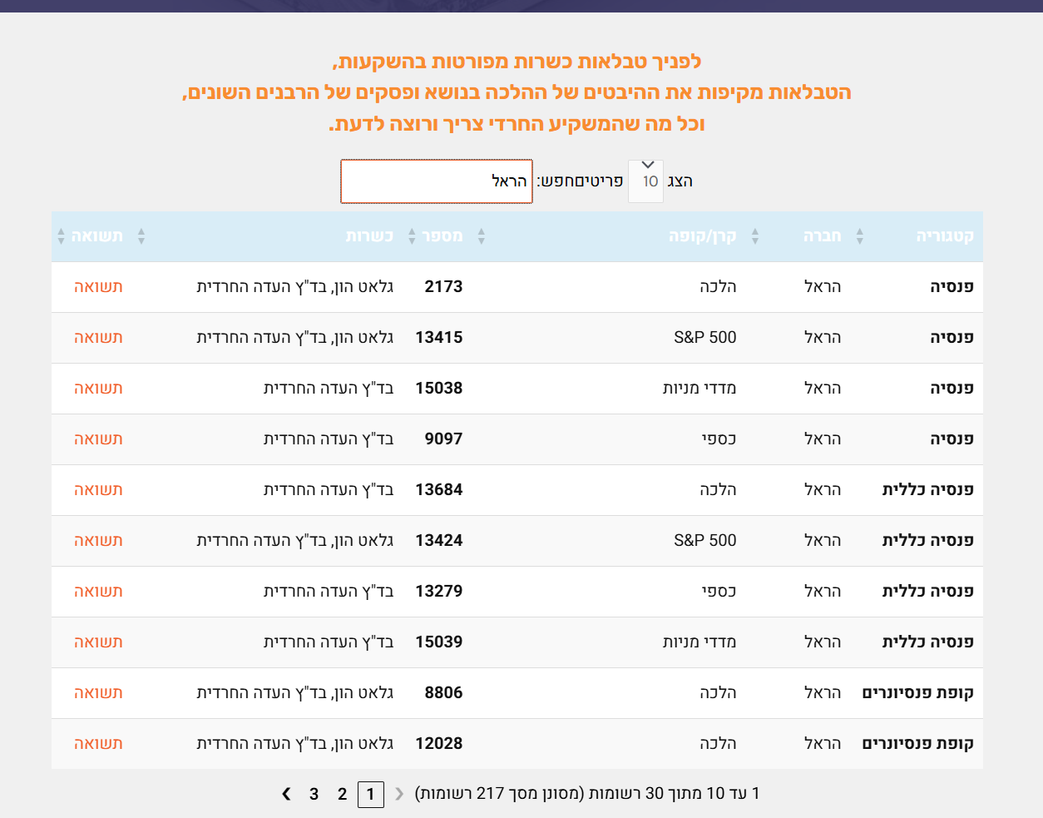
Task: Go to page 2 of results
Action: (x=342, y=794)
